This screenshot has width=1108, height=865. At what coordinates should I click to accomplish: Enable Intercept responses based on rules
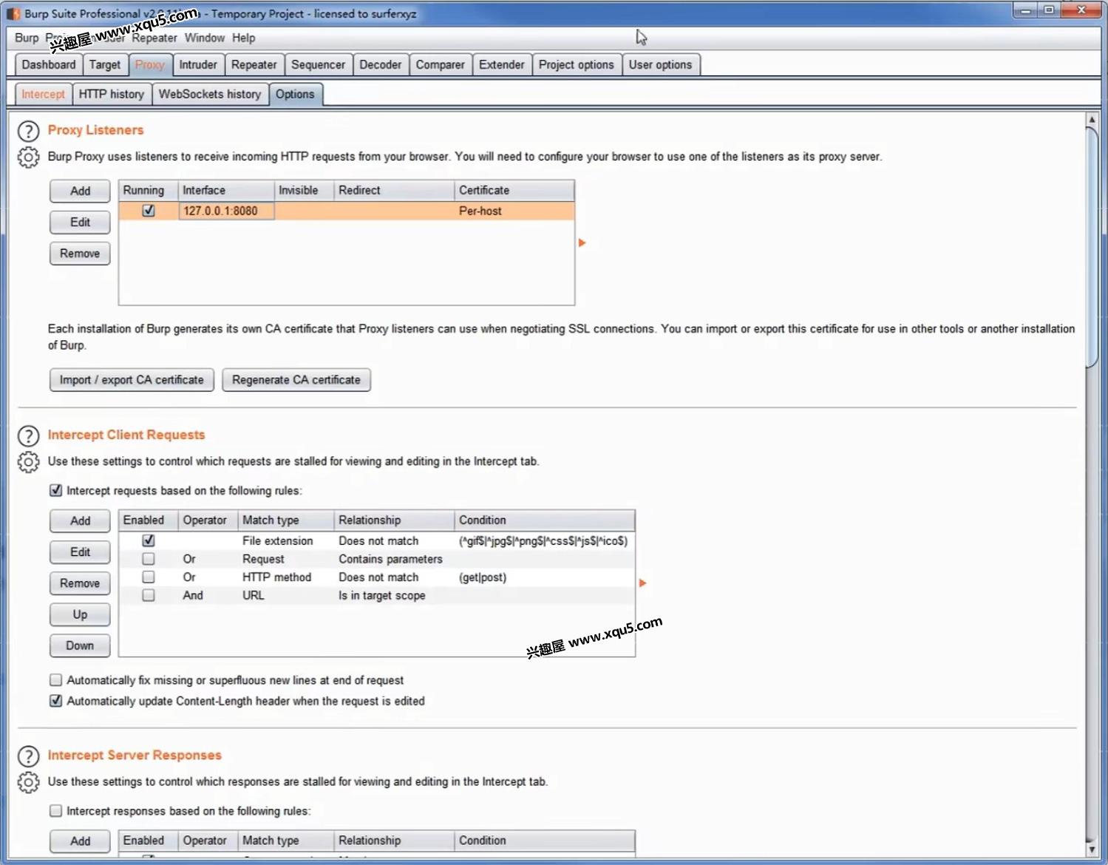[55, 810]
